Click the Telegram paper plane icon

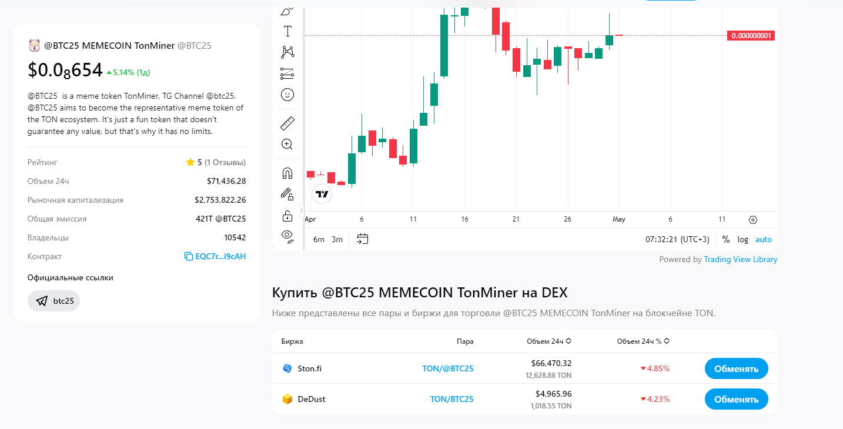[42, 301]
